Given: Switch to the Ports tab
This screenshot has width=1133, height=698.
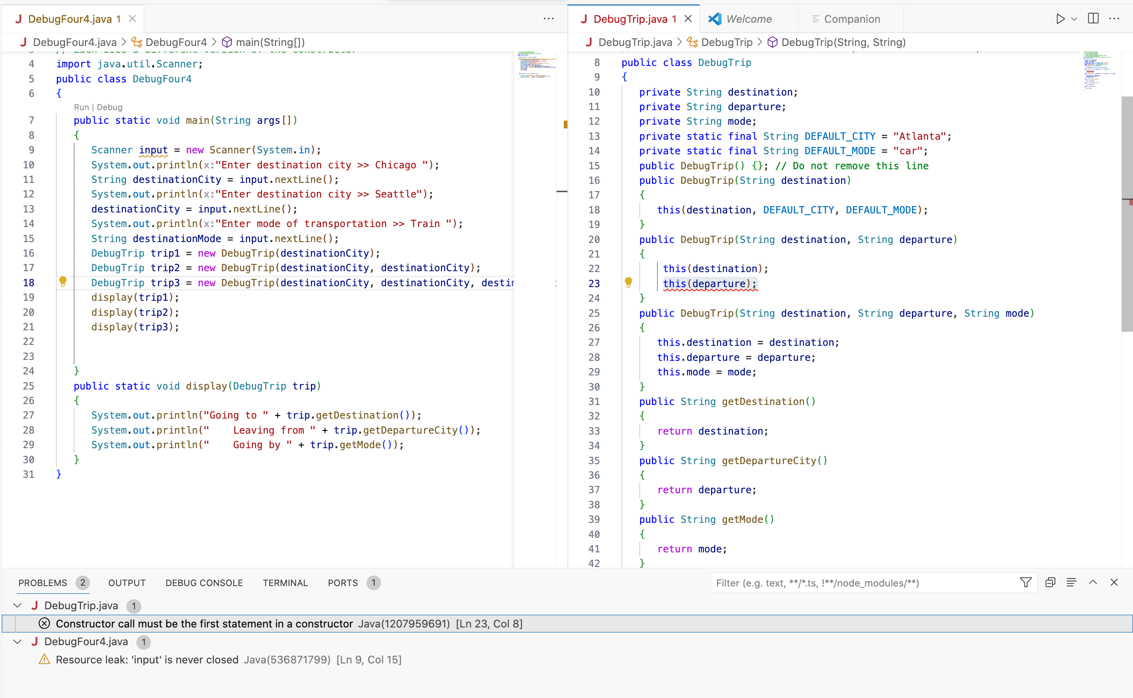Looking at the screenshot, I should coord(343,582).
